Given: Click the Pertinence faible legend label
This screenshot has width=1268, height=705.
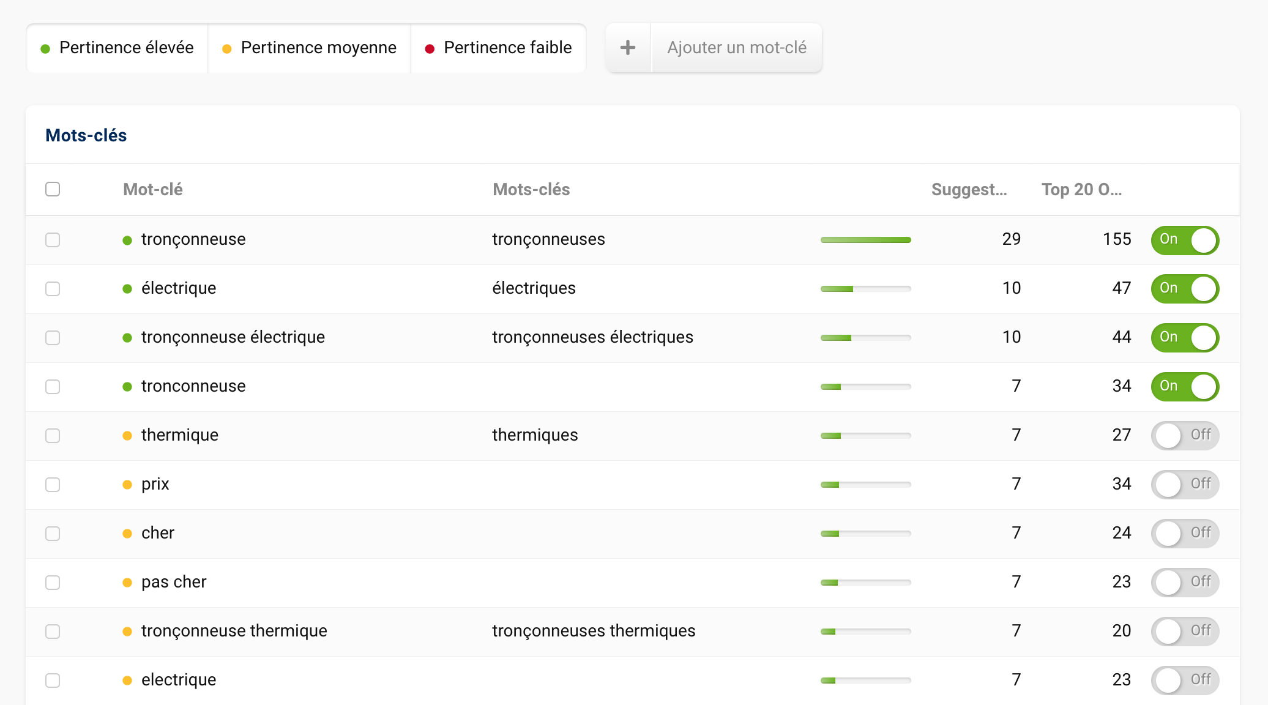Looking at the screenshot, I should click(x=494, y=48).
